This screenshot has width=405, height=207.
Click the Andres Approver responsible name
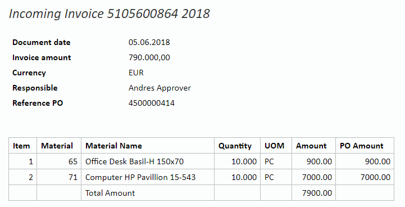click(160, 88)
